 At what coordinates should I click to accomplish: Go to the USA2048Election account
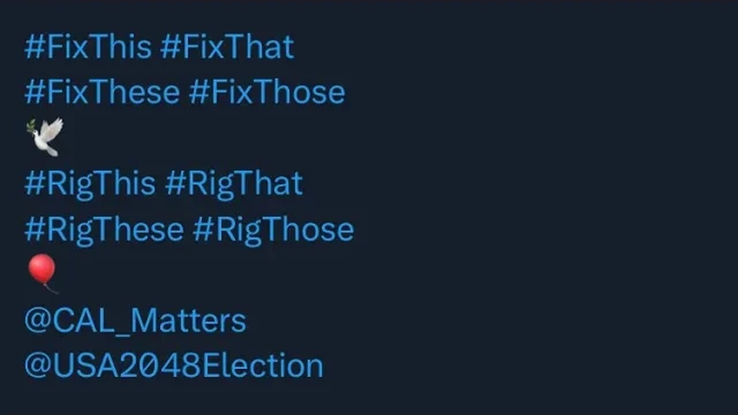pos(174,366)
